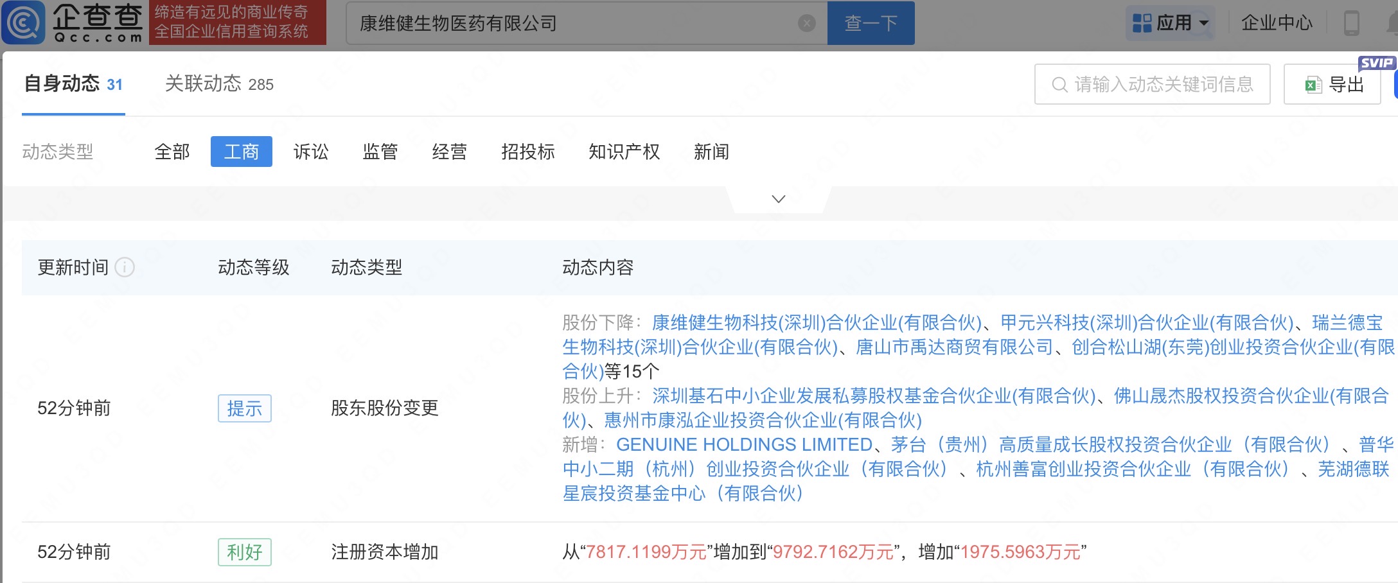Expand the filter panel with the chevron
The image size is (1398, 583).
[779, 199]
